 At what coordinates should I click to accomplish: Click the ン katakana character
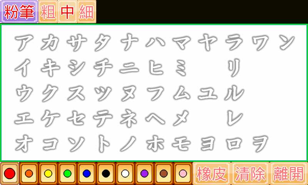pos(286,42)
